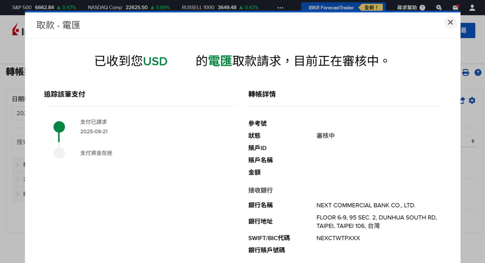This screenshot has height=263, width=485.
Task: Click the settings gear icon
Action: pos(472,100)
